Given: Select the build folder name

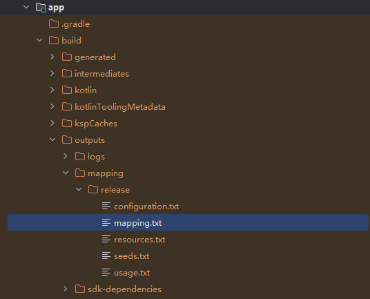Looking at the screenshot, I should pos(72,40).
